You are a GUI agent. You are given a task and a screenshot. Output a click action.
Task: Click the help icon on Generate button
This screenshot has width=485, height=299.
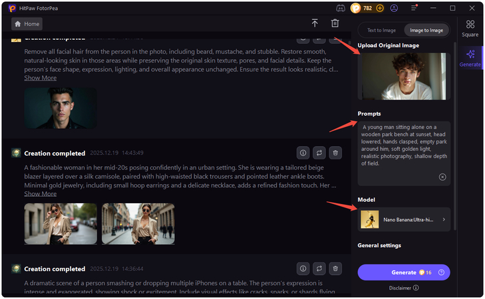click(x=441, y=272)
